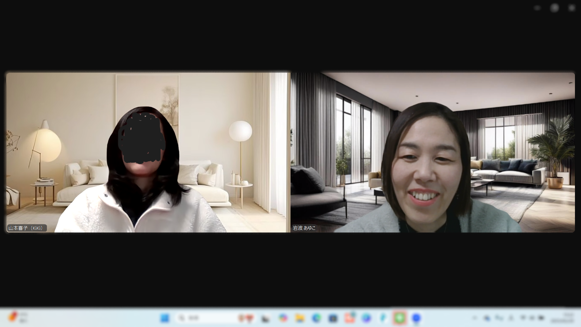Open the Windows Start menu
Image resolution: width=581 pixels, height=327 pixels.
[x=165, y=318]
